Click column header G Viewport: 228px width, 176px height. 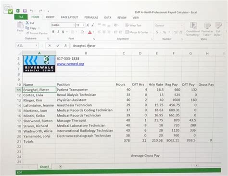click(190, 54)
